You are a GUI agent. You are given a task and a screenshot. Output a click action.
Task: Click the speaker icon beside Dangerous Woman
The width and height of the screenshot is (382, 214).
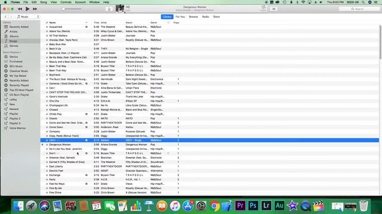coord(42,144)
